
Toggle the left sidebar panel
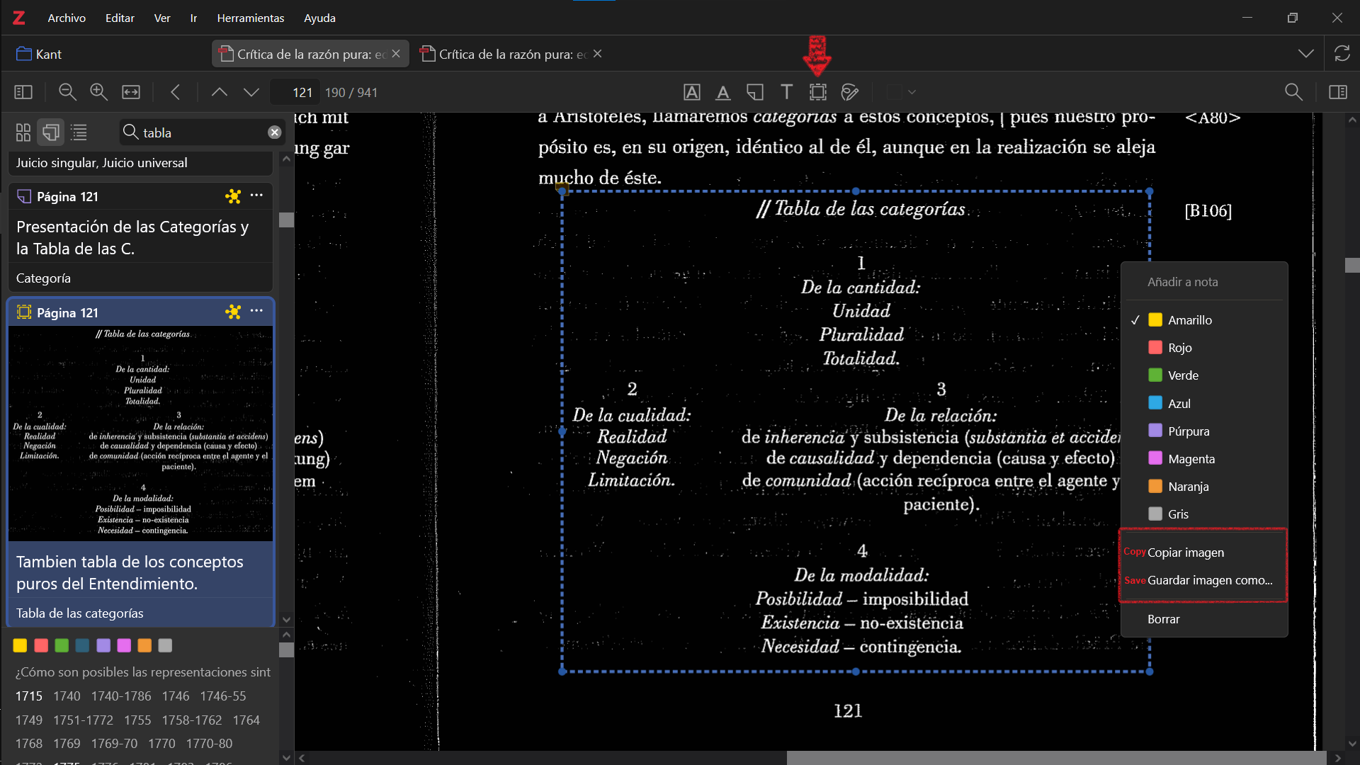(x=23, y=92)
